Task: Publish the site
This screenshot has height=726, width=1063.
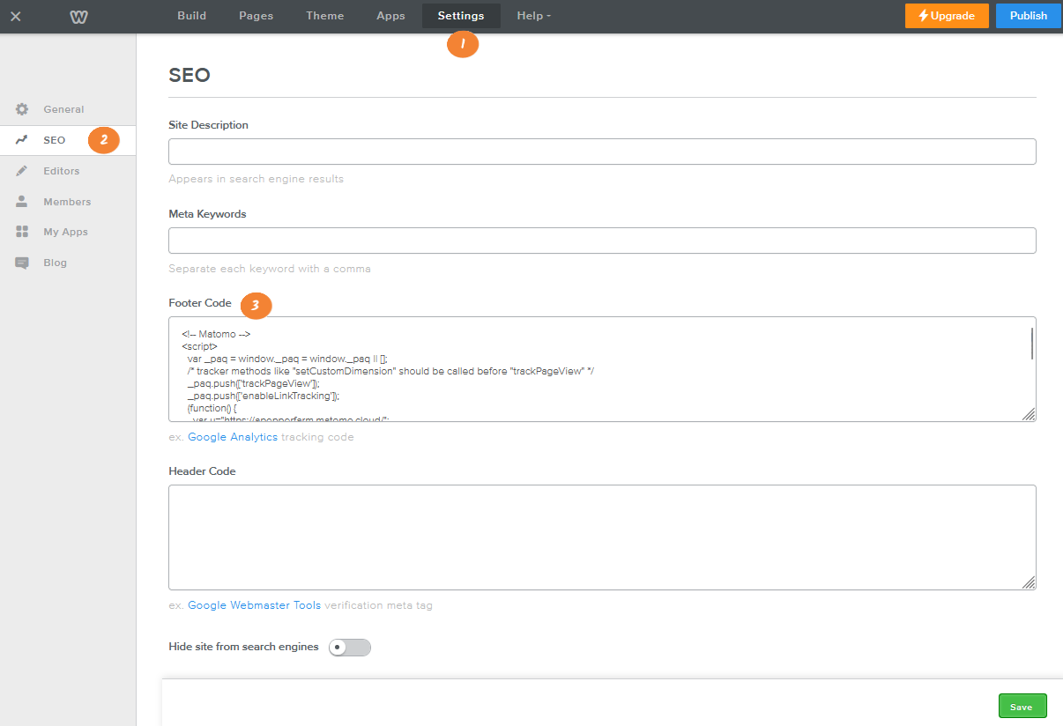Action: (x=1028, y=15)
